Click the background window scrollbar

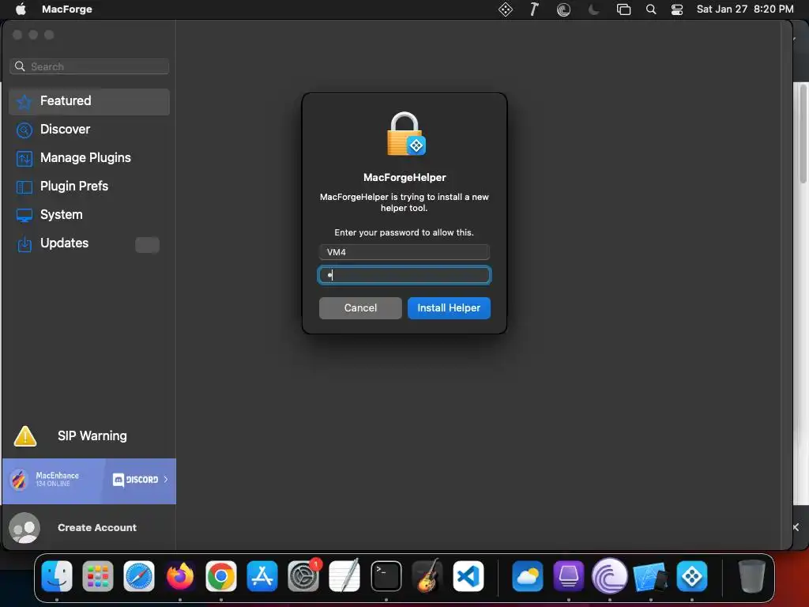[x=803, y=134]
